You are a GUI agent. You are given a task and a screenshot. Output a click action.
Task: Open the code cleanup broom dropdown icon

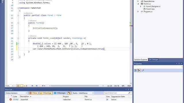[x=43, y=86]
